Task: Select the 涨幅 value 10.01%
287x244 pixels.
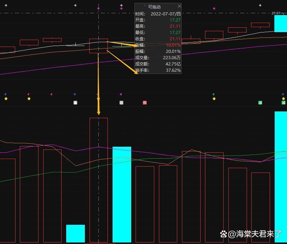Action: pyautogui.click(x=173, y=45)
